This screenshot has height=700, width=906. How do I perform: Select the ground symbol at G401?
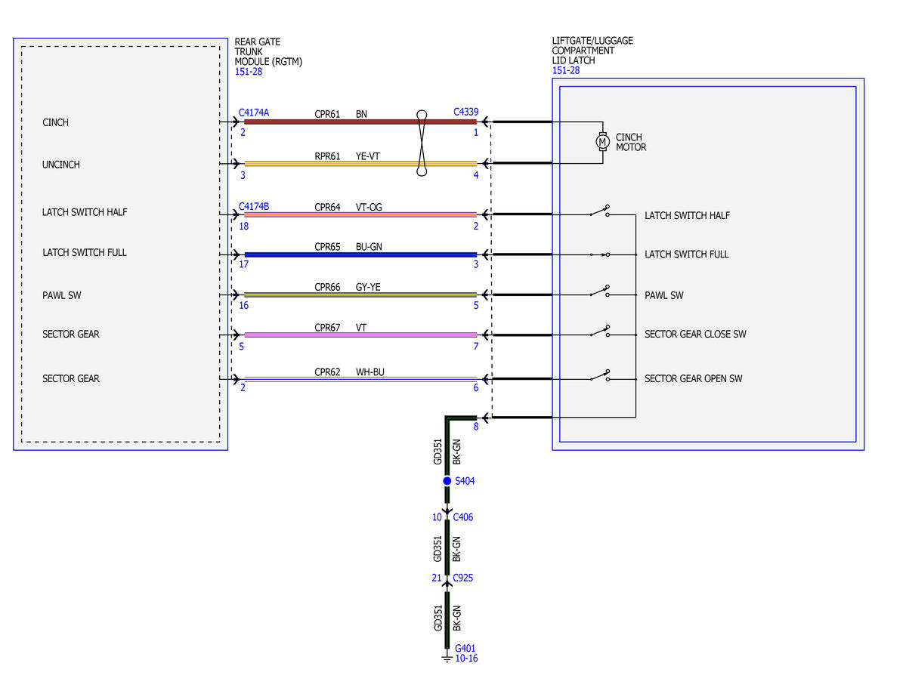[x=447, y=657]
